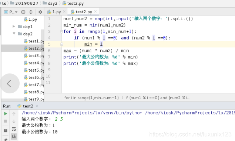Open 1.py in the project tree
Viewport: 235px width, 141px height.
click(x=30, y=20)
